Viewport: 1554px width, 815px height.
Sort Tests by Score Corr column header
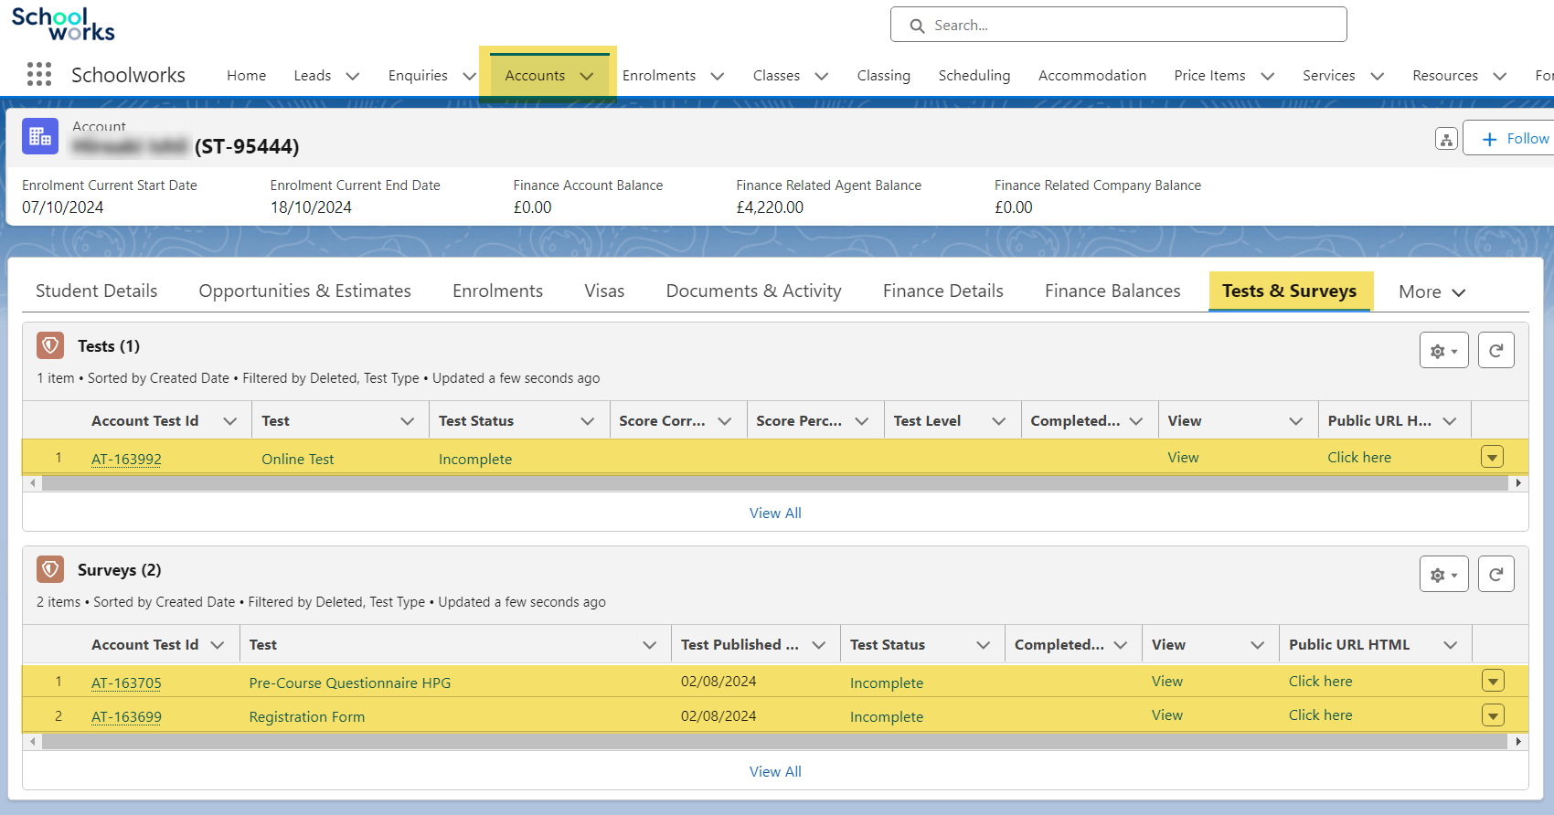[x=662, y=420]
